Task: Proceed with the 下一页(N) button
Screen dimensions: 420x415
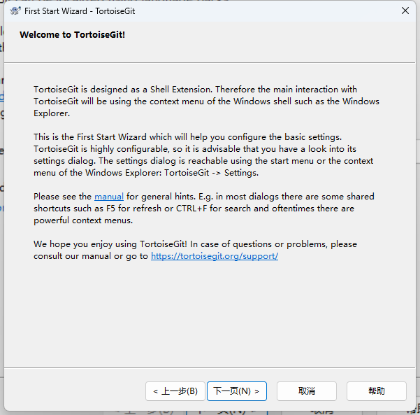Action: click(x=236, y=391)
